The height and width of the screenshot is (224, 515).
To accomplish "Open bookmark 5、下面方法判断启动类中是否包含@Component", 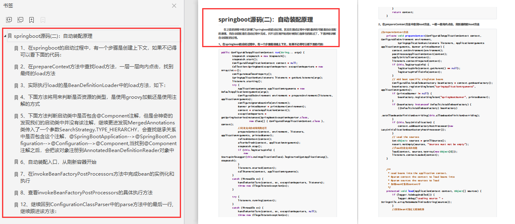I will click(98, 133).
